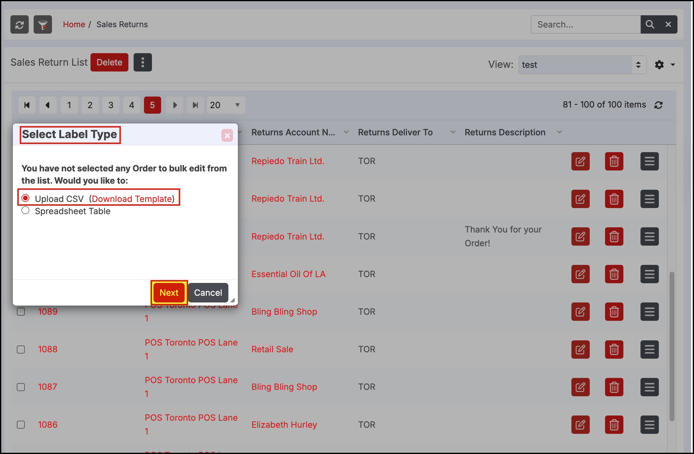
Task: Go to the last page using the pager icon
Action: coord(195,105)
